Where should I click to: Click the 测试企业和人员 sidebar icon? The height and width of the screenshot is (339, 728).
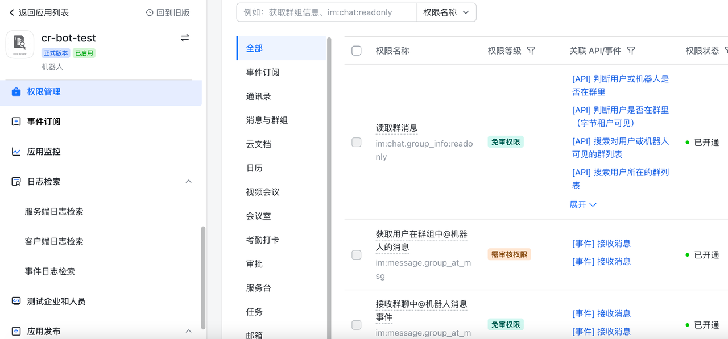[16, 302]
